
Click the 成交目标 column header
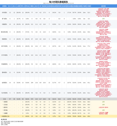(x=59, y=6)
